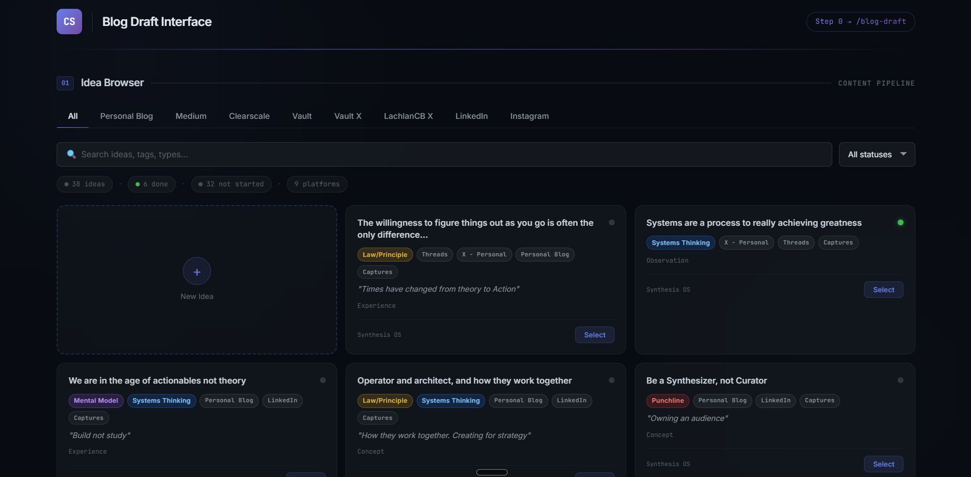Click quote 'Times have changed from theory to Action'
This screenshot has height=477, width=971.
click(x=438, y=289)
